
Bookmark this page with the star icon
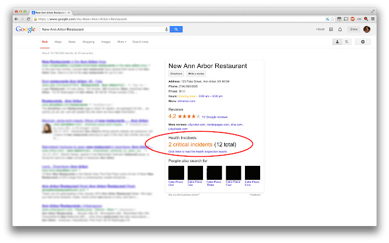(x=332, y=19)
